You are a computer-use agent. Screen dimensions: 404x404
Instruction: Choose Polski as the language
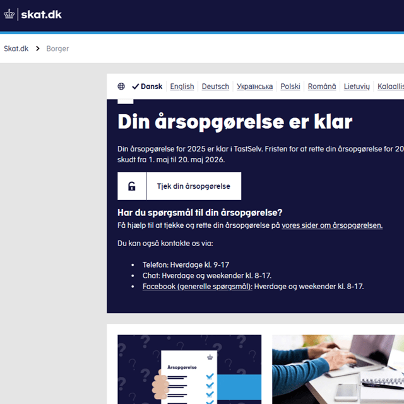290,86
